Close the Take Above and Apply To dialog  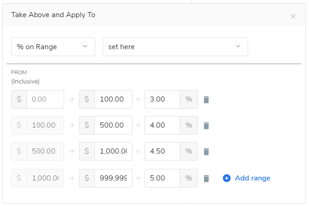[293, 16]
